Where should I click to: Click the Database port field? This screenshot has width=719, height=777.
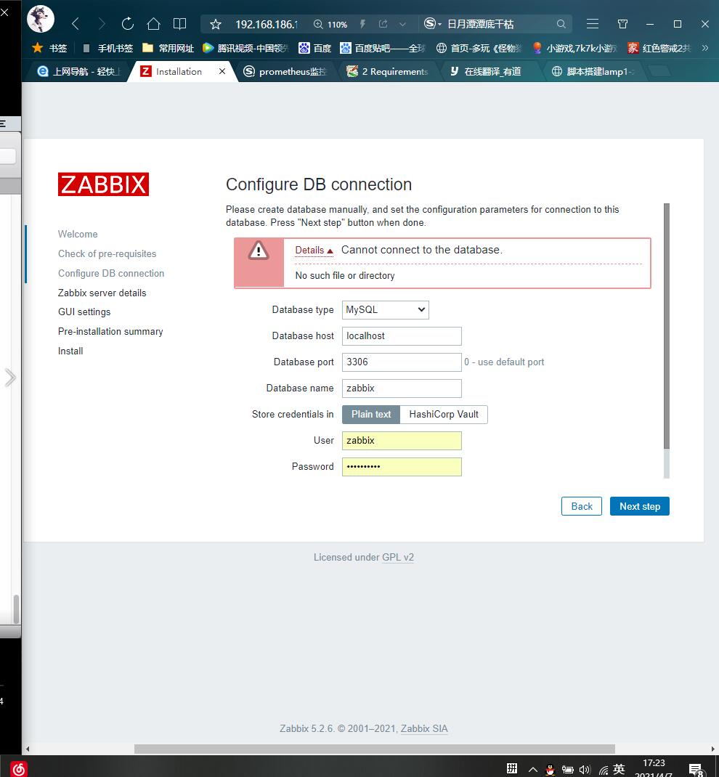click(402, 362)
